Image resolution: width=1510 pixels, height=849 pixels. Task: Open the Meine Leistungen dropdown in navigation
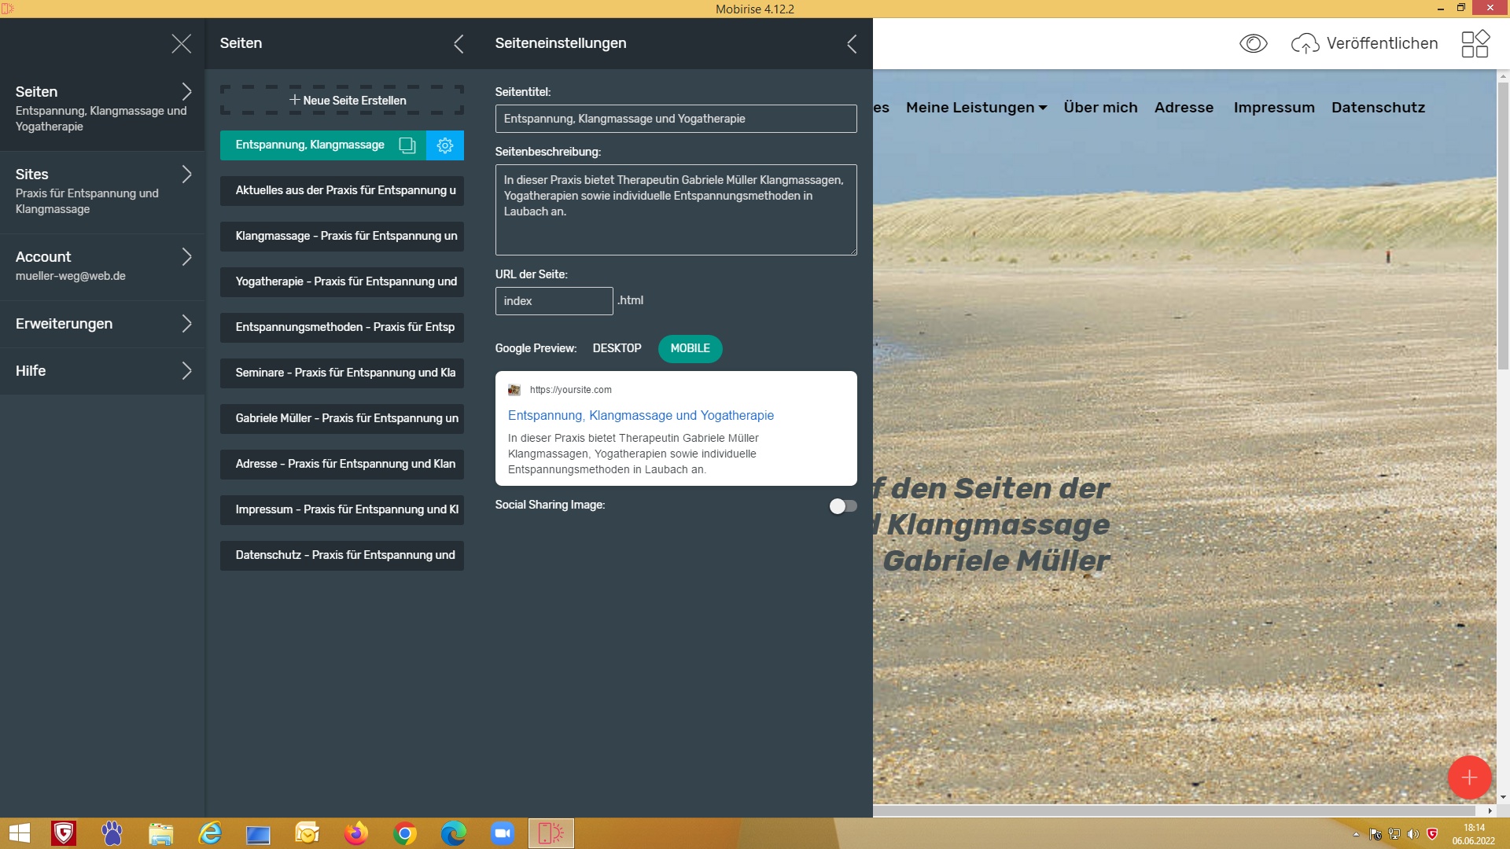pyautogui.click(x=976, y=108)
